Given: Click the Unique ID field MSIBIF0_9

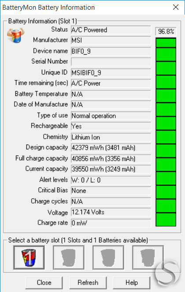Looking at the screenshot, I should click(111, 73).
